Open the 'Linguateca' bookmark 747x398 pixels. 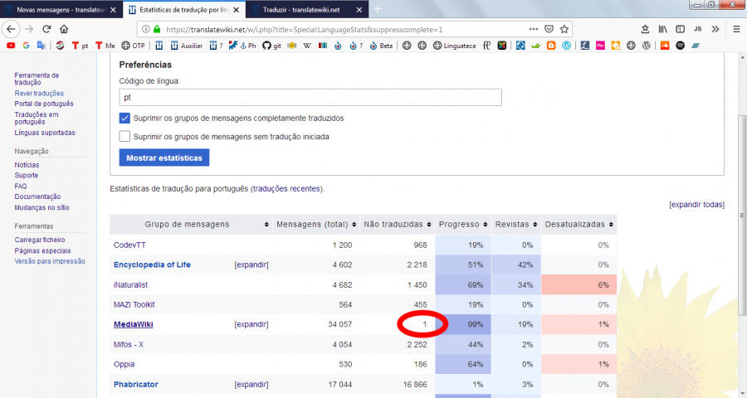pyautogui.click(x=454, y=46)
